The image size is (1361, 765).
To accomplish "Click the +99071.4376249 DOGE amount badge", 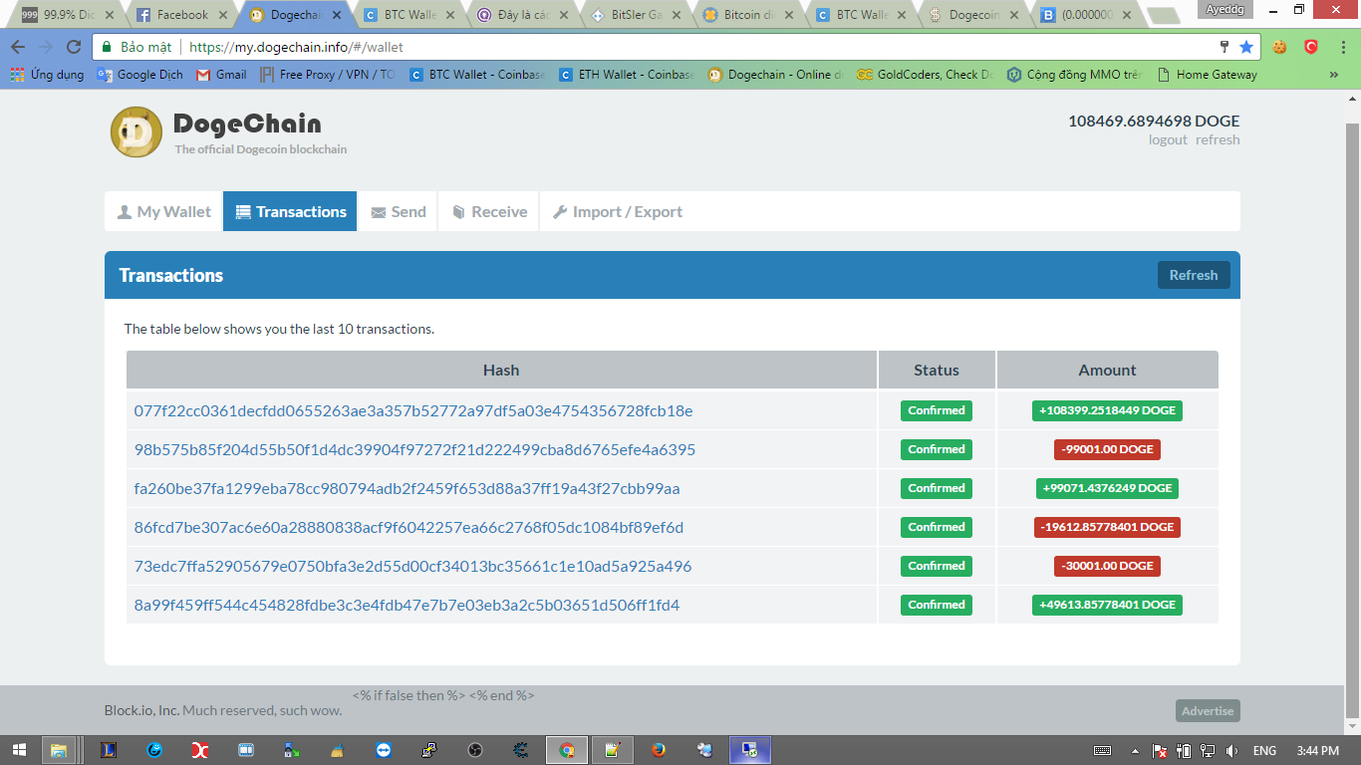I will tap(1107, 488).
